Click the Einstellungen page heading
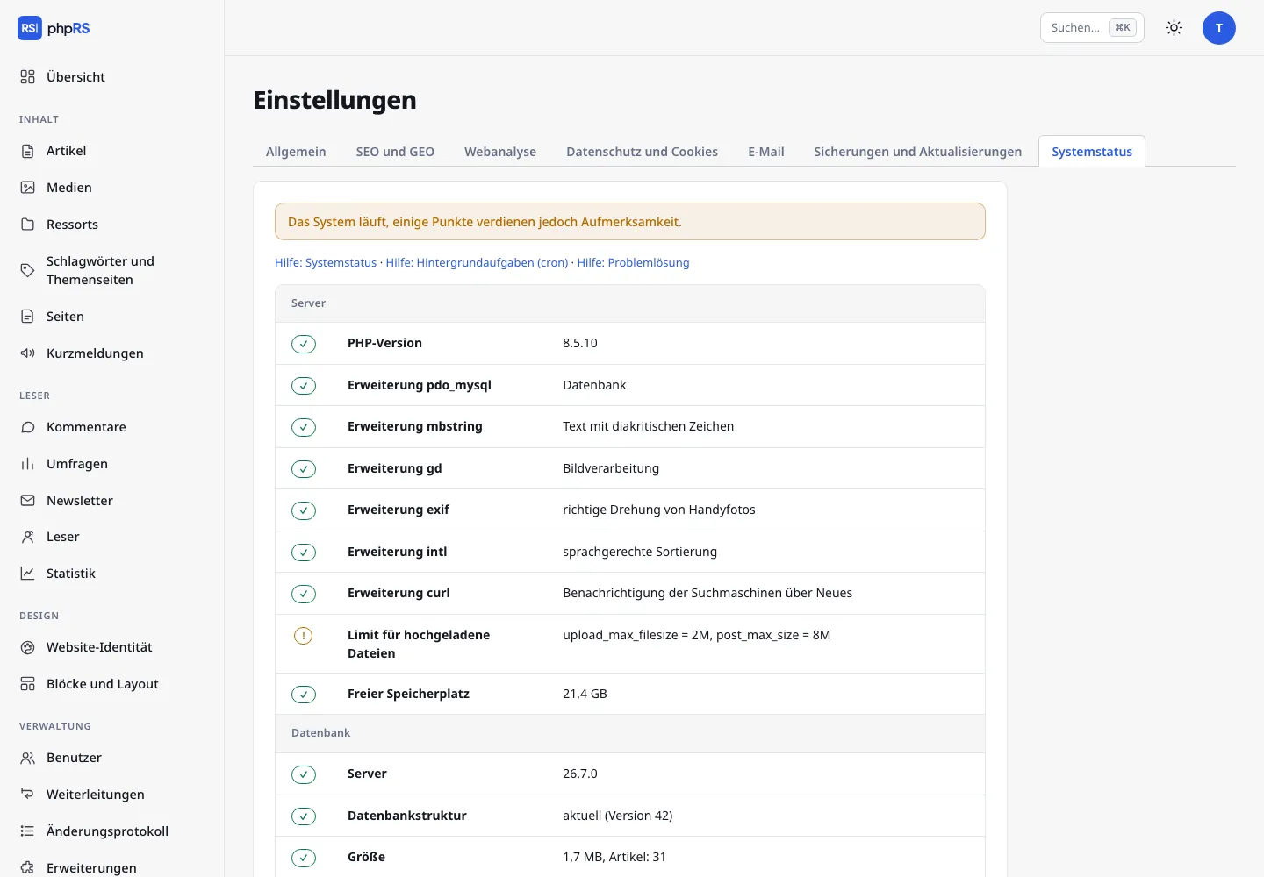 335,100
